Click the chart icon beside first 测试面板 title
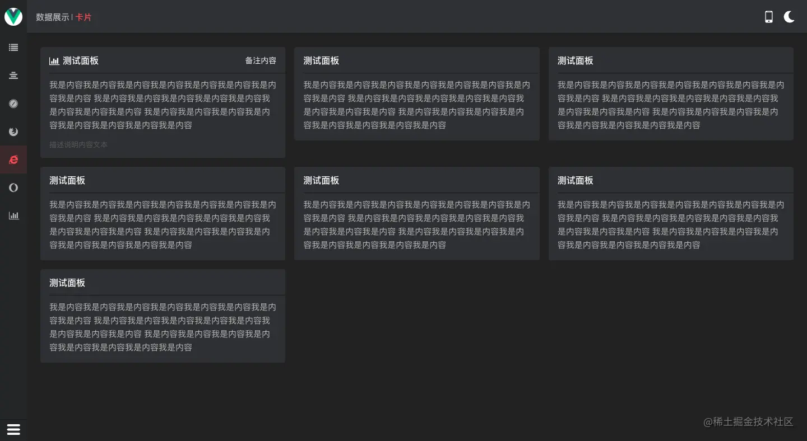 coord(54,60)
